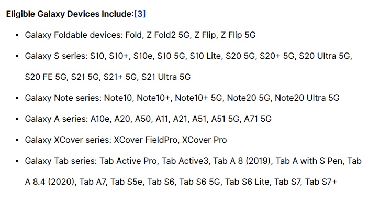
Task: Open the footnote reference [3] link
Action: coord(140,14)
